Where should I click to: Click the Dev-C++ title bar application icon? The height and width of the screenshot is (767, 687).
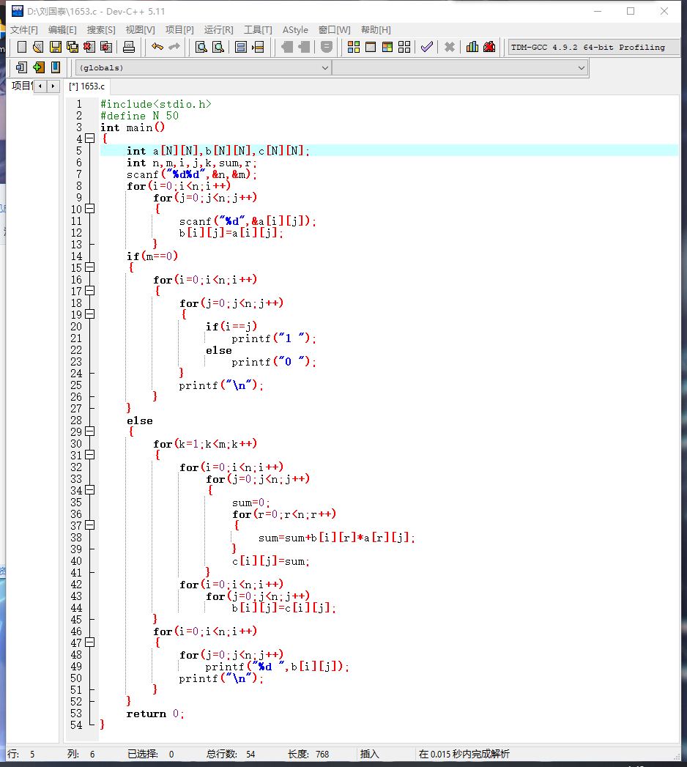17,11
